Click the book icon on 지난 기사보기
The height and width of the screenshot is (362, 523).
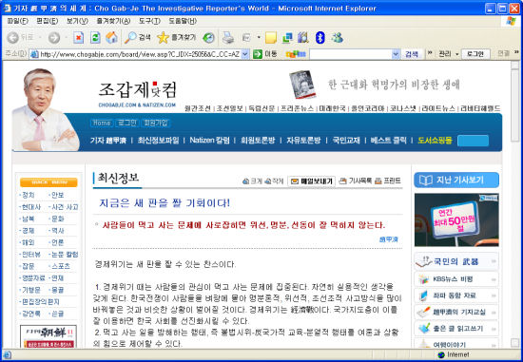click(426, 180)
